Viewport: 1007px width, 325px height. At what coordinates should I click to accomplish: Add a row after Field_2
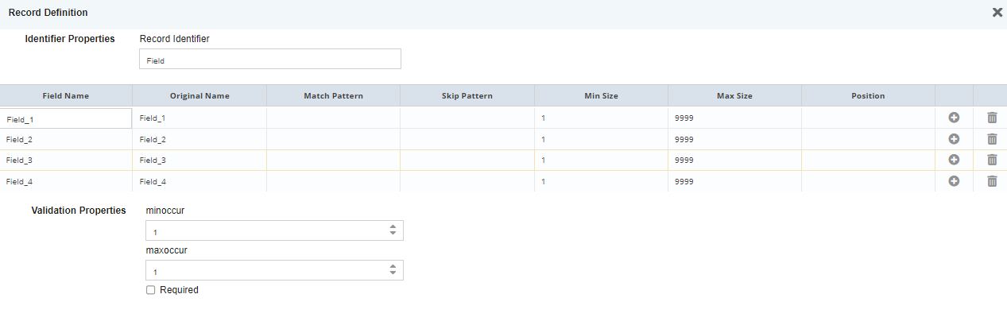tap(954, 139)
